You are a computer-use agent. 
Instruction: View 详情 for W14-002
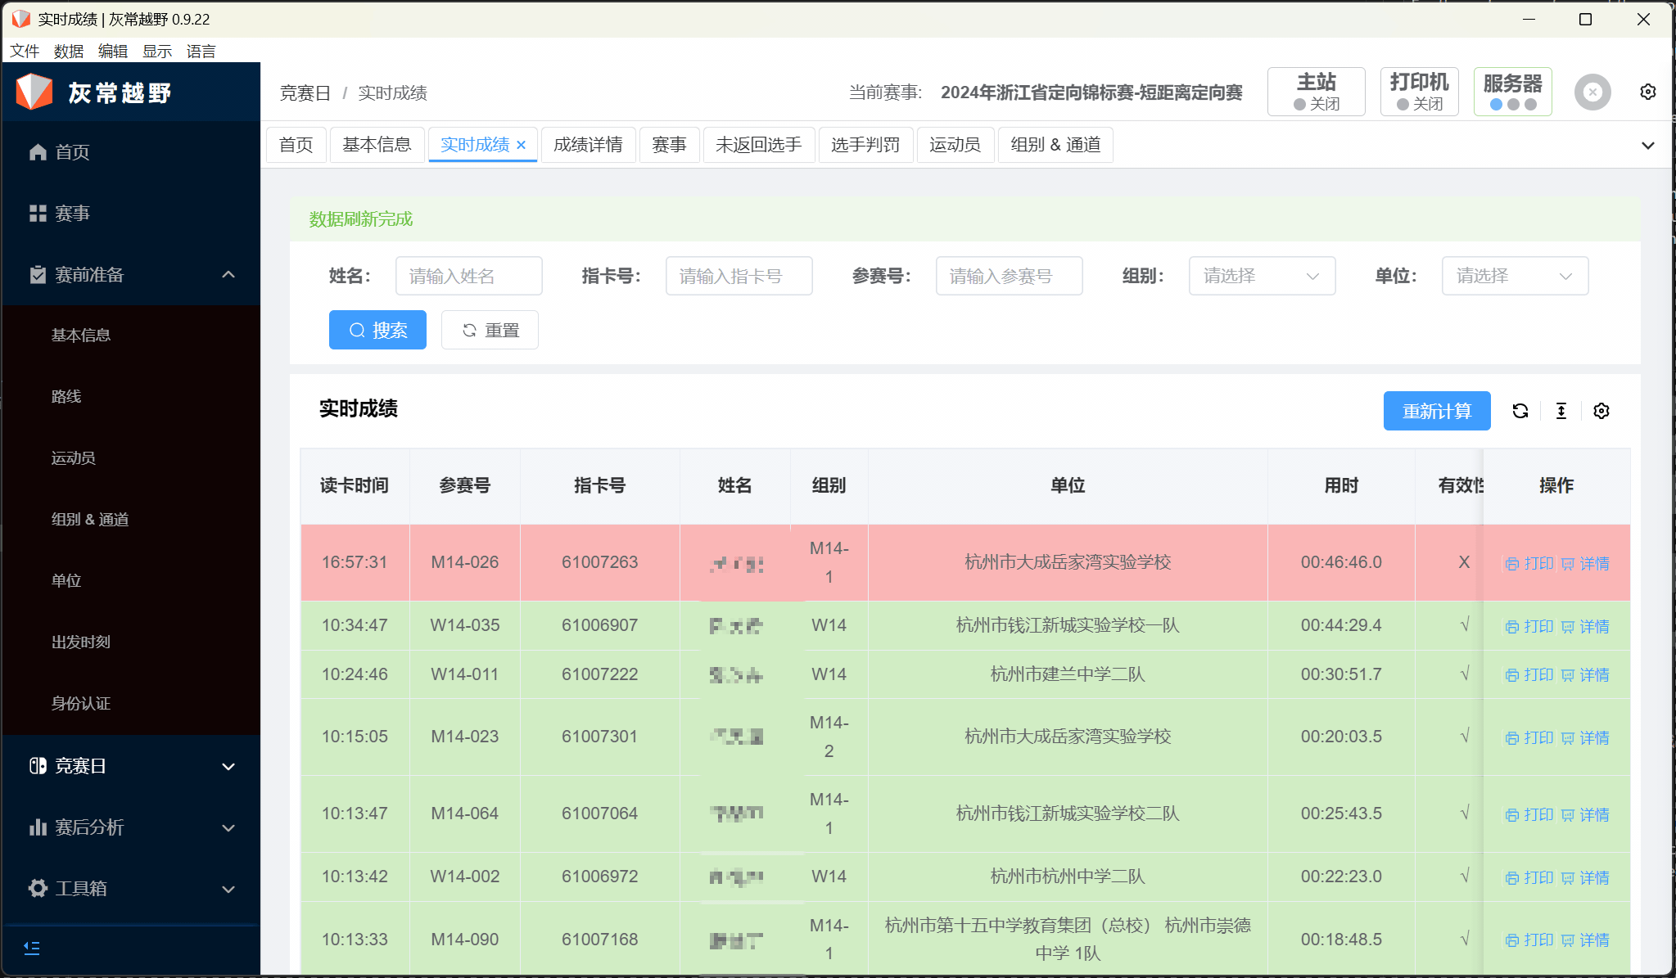(x=1585, y=877)
